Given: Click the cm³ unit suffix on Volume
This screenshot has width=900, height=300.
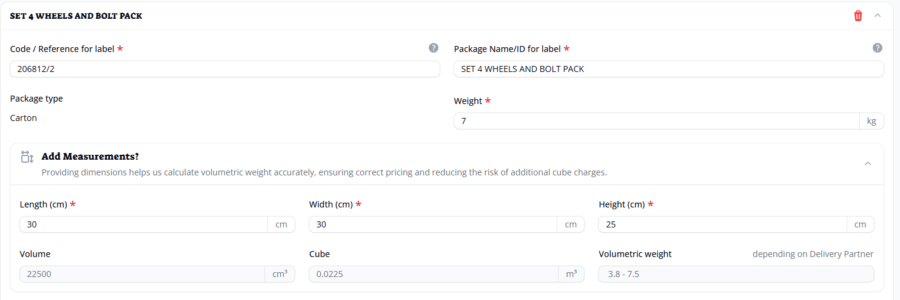Looking at the screenshot, I should tap(280, 274).
